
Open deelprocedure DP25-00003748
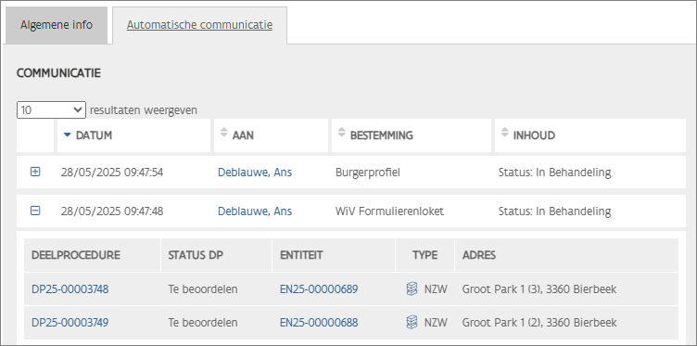click(70, 289)
